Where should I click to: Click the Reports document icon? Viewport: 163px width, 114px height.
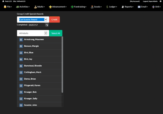pyautogui.click(x=123, y=7)
